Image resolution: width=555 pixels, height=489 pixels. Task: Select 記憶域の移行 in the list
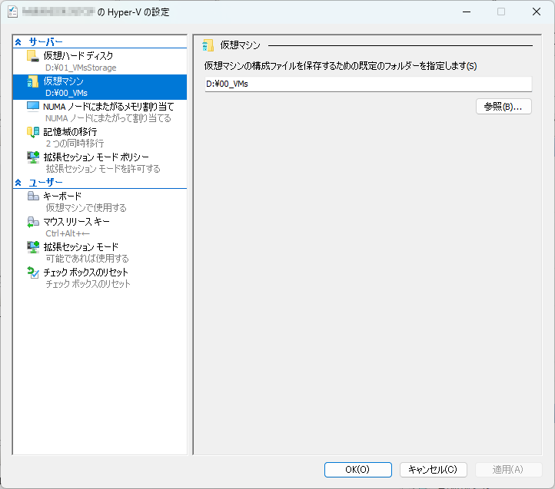pyautogui.click(x=70, y=132)
